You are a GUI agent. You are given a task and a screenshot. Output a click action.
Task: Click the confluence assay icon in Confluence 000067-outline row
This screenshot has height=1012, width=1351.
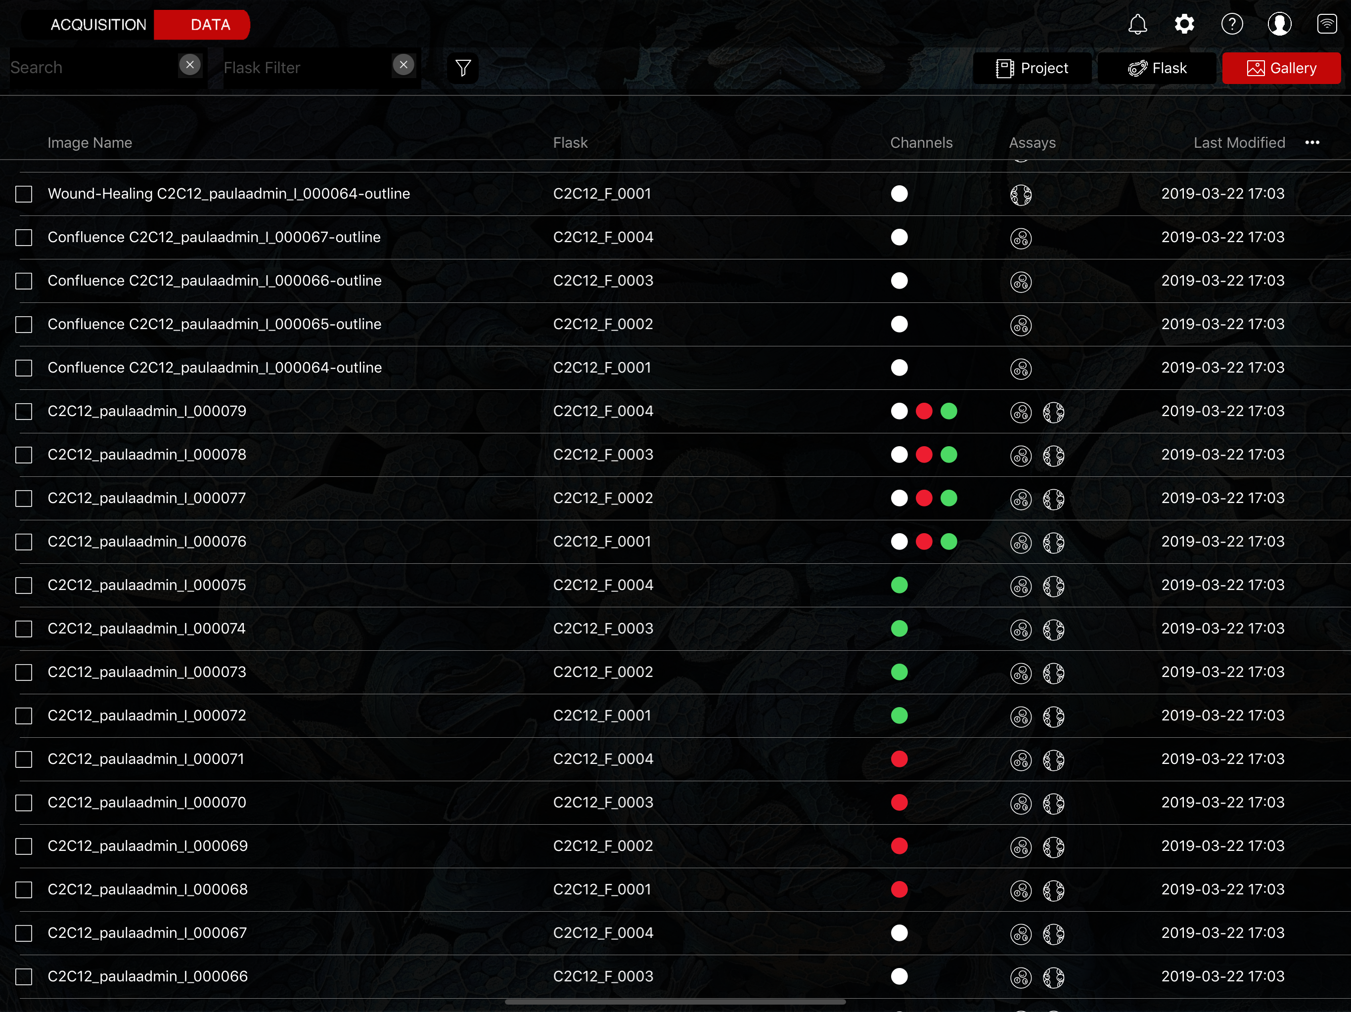pos(1021,238)
